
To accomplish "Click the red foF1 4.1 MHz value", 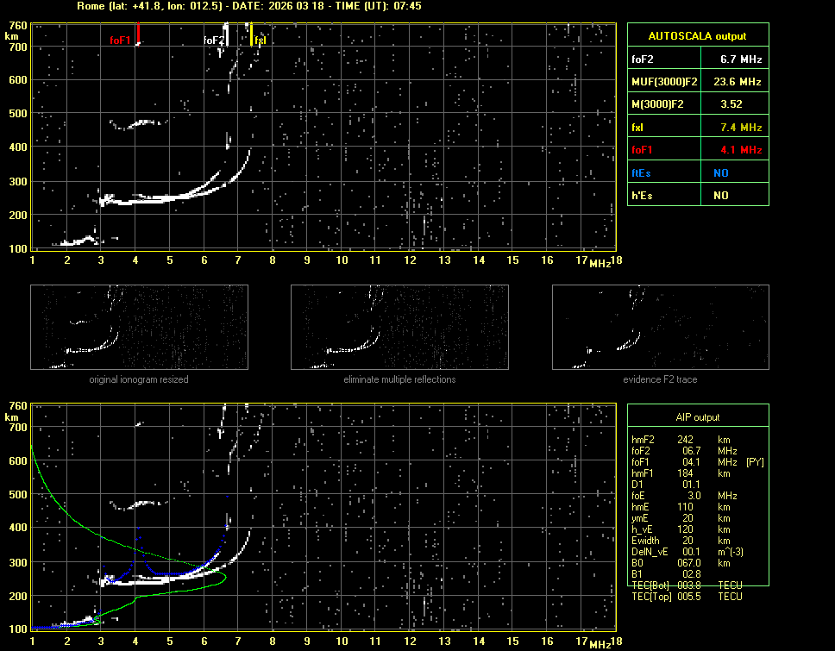I will point(740,150).
